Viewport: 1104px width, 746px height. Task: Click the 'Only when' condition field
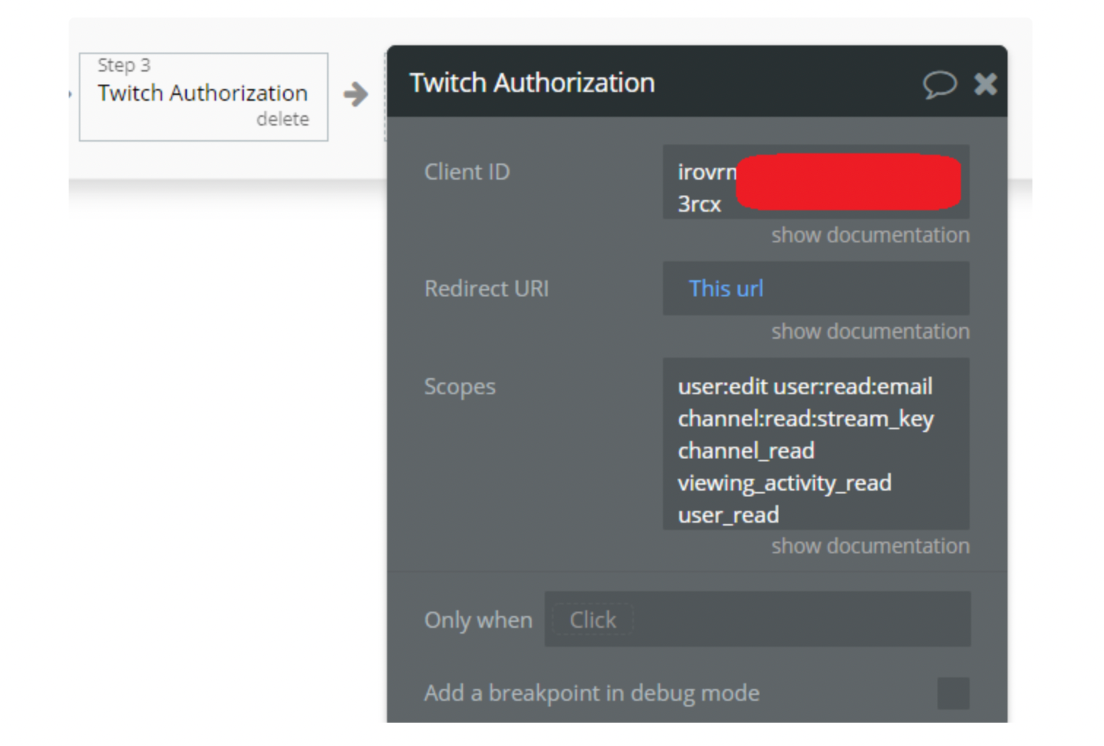[757, 619]
